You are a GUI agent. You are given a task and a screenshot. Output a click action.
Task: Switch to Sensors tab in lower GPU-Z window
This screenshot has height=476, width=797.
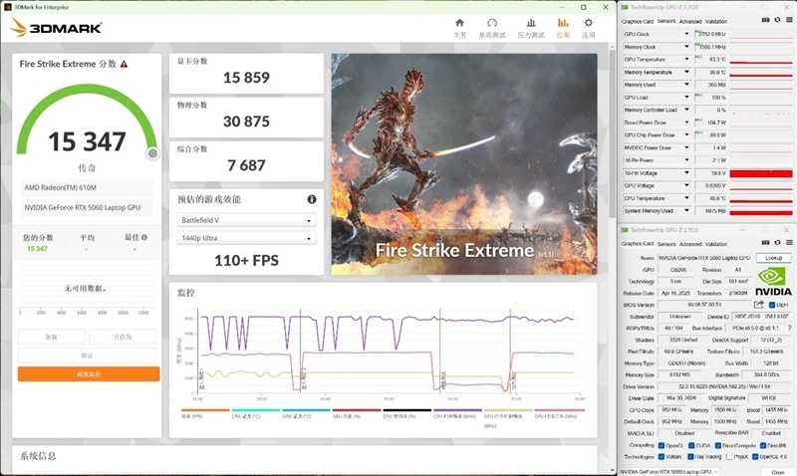tap(665, 244)
